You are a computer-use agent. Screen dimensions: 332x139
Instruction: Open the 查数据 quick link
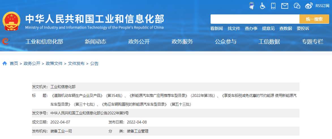[x=286, y=29]
